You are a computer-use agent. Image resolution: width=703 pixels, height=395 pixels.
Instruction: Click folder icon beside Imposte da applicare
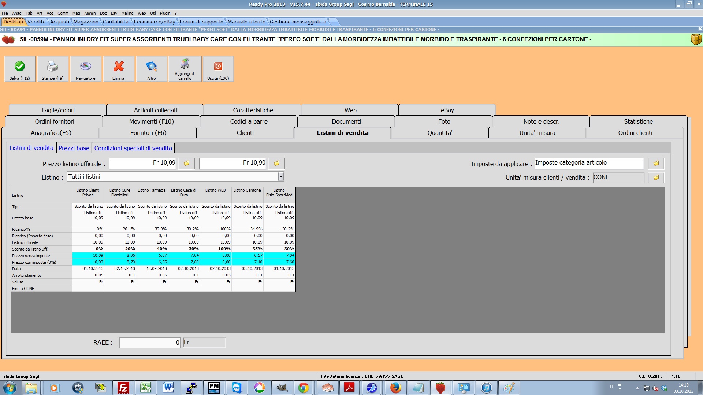click(656, 163)
